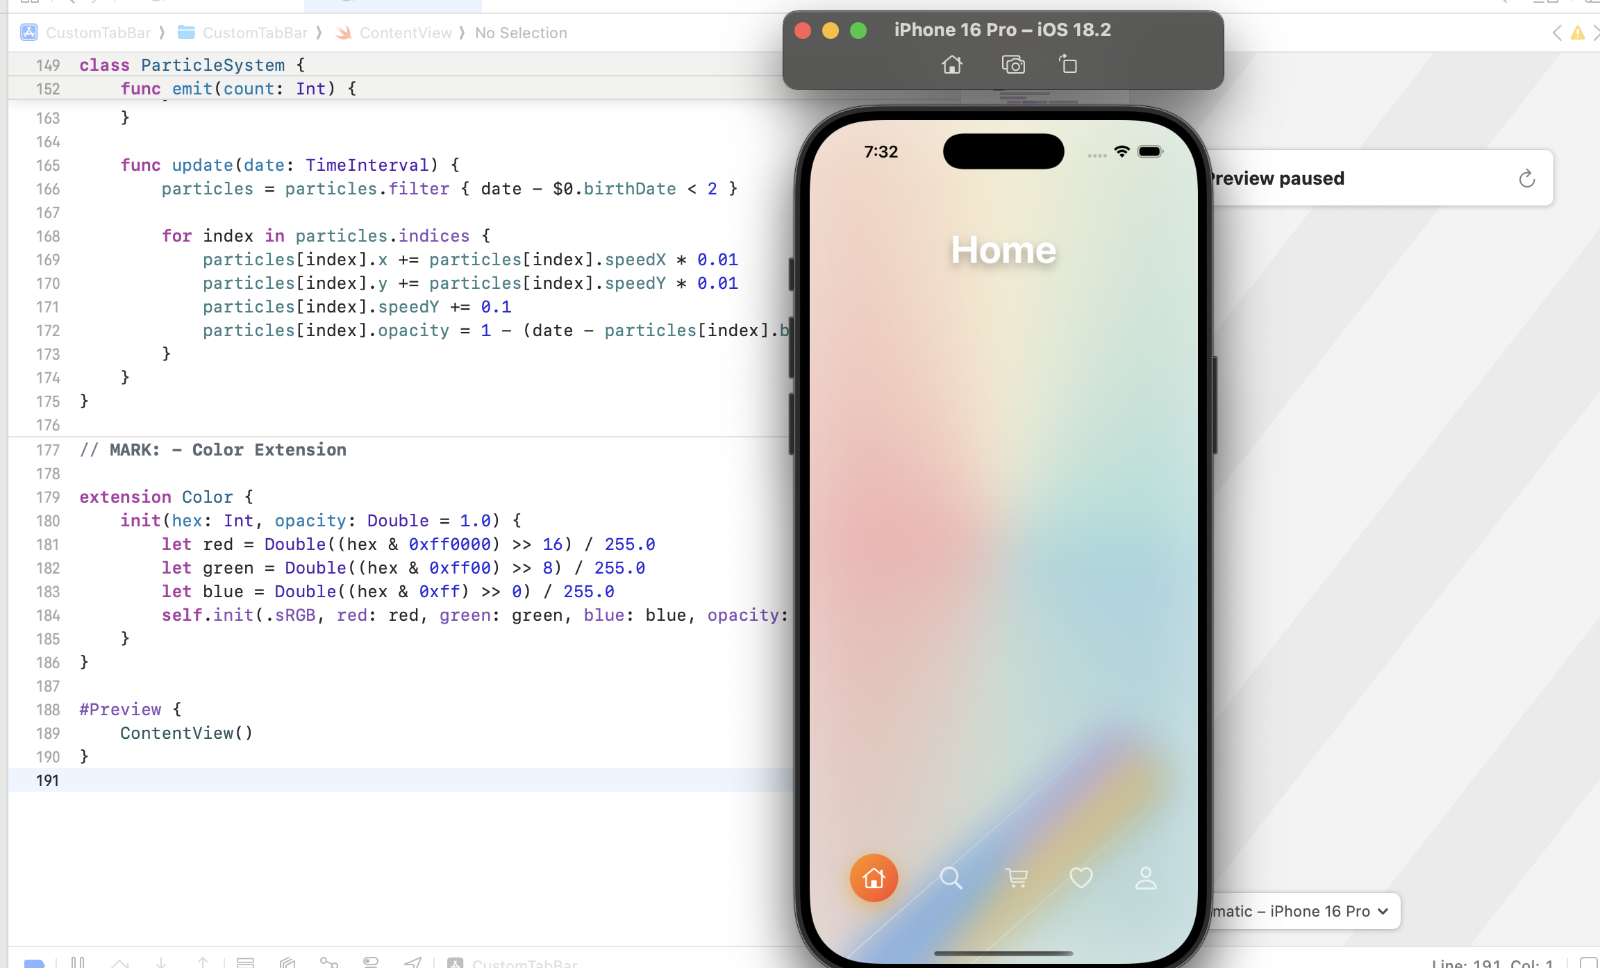Tap the Home tab icon in the app

click(x=874, y=878)
